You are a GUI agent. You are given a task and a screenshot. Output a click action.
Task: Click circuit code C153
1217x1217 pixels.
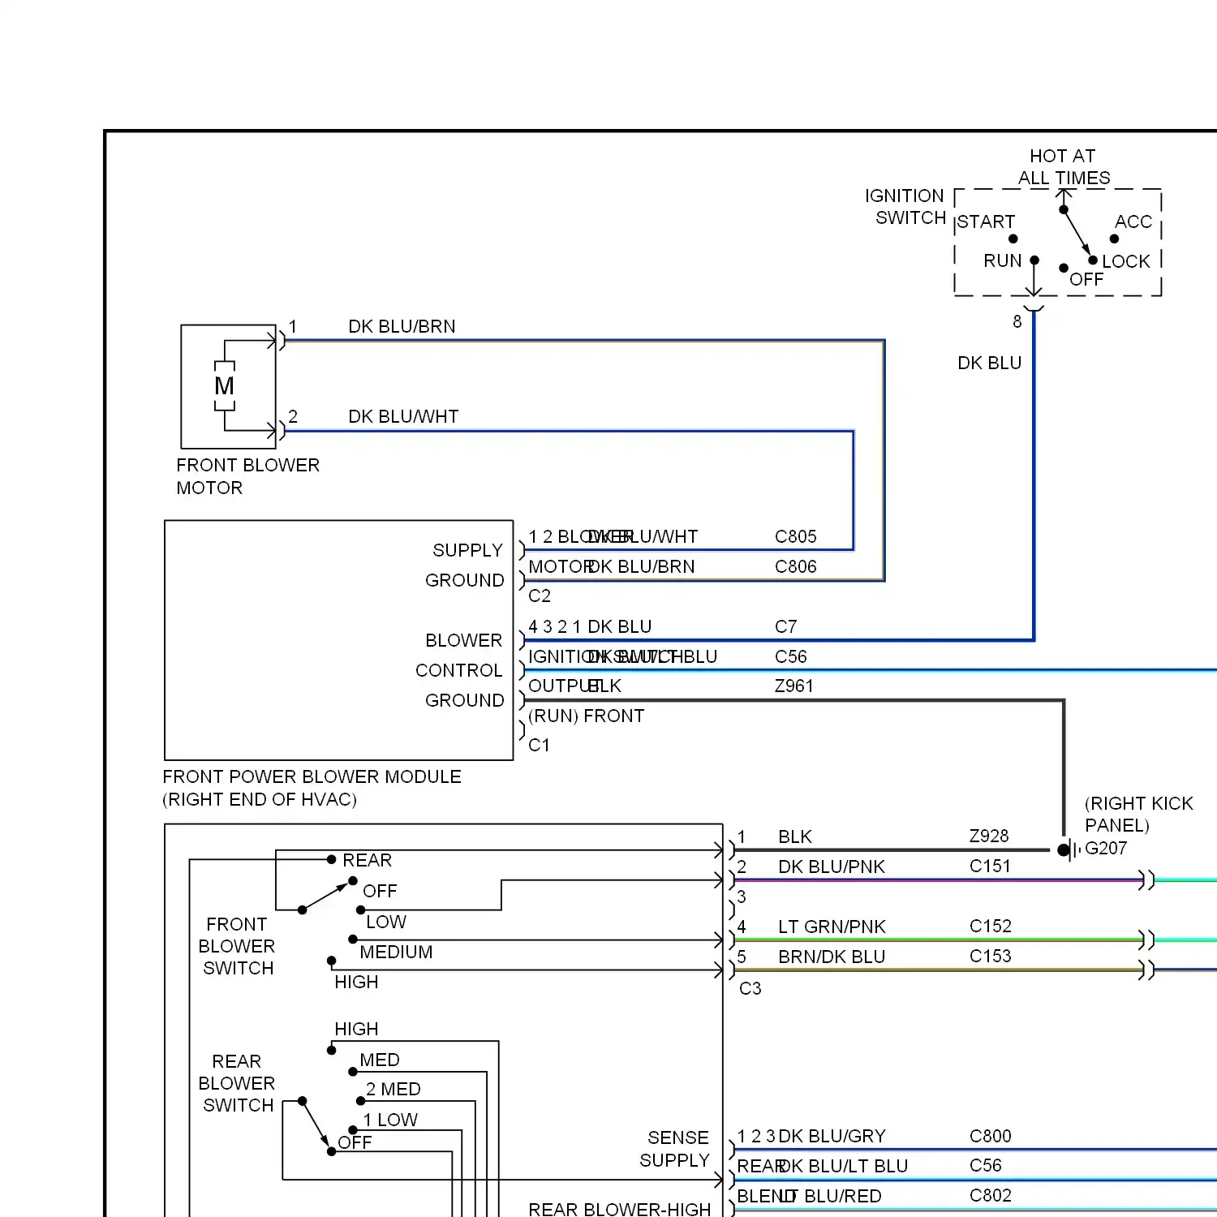[x=991, y=957]
